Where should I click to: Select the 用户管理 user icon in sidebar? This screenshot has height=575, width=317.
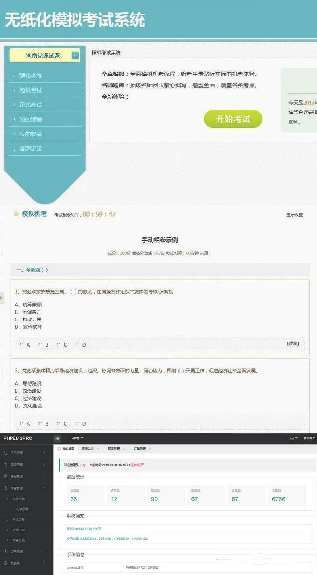[x=5, y=453]
